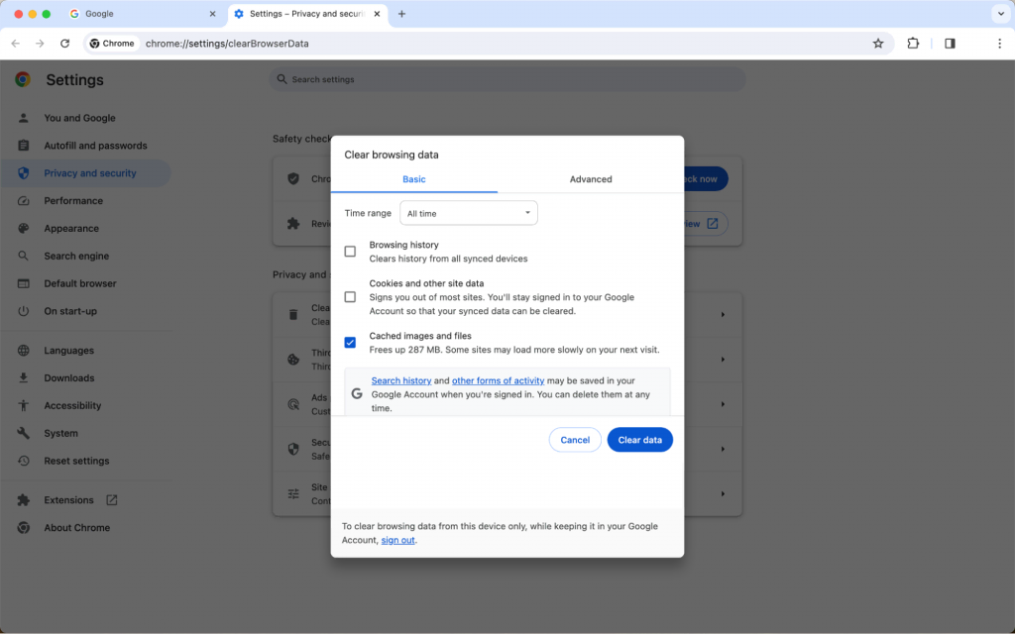Tick the Cookies and other site data checkbox
Screen dimensions: 1015x634
tap(350, 297)
